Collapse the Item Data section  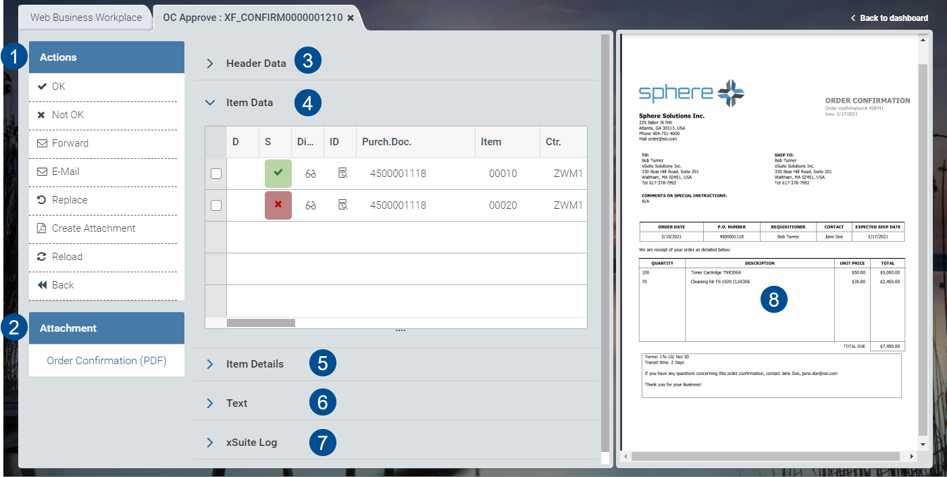coord(211,103)
